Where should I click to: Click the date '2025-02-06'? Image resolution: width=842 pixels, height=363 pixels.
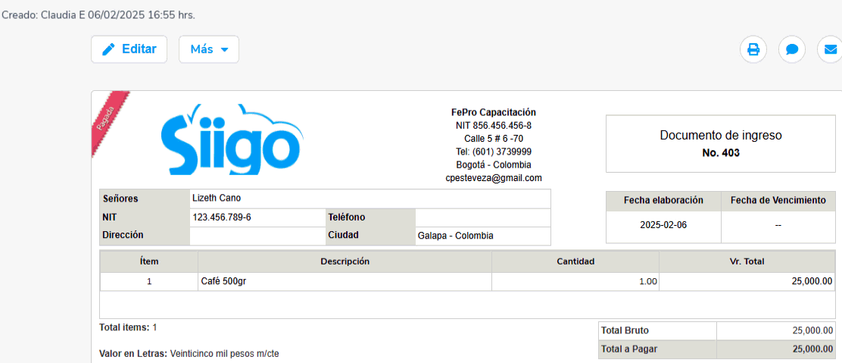point(663,225)
